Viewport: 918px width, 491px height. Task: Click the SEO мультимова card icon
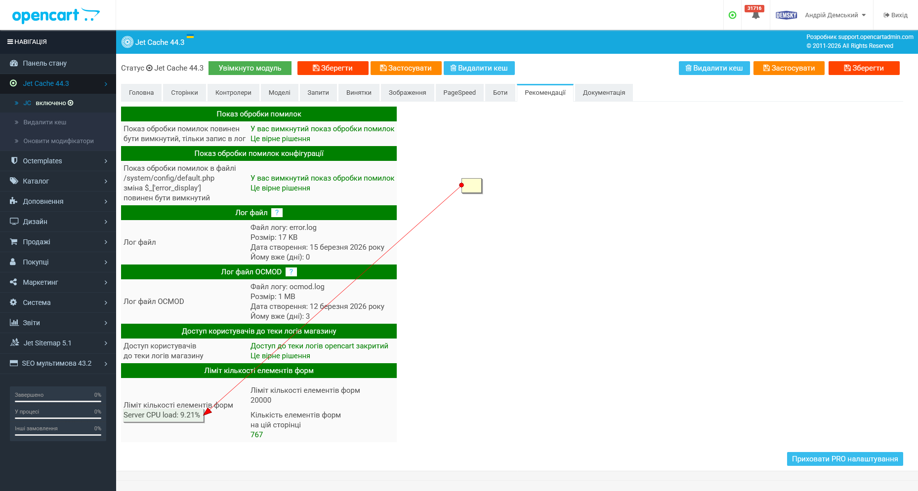click(x=14, y=363)
